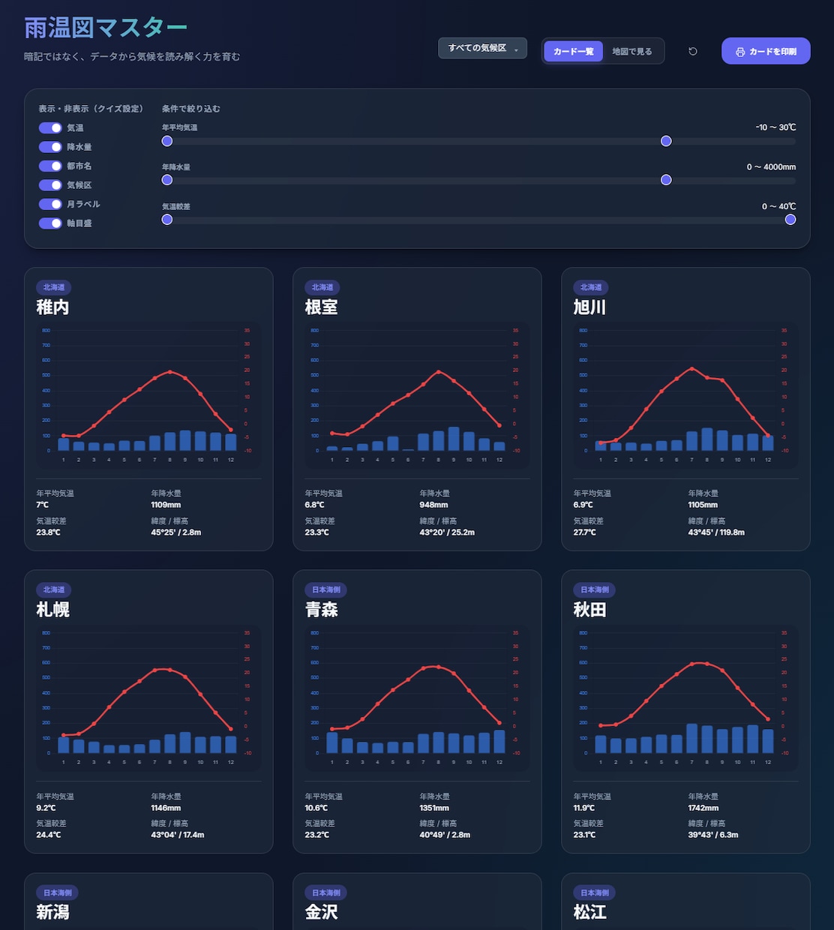834x930 pixels.
Task: Click the 年降水量 slider right handle
Action: tap(666, 180)
